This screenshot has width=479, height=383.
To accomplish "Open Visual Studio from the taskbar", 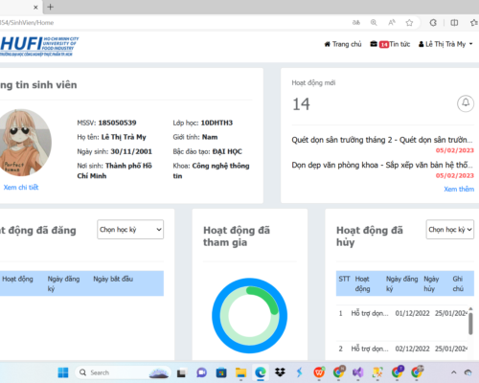I will [x=358, y=372].
